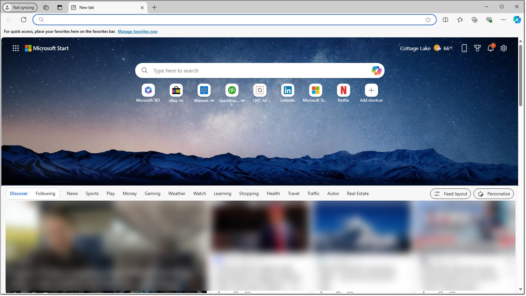The width and height of the screenshot is (526, 296).
Task: Select the Sports category tab
Action: [92, 194]
